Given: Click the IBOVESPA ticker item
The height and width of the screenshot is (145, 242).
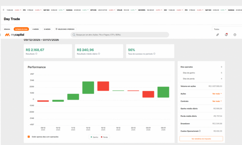Looking at the screenshot, I should pos(150,10).
